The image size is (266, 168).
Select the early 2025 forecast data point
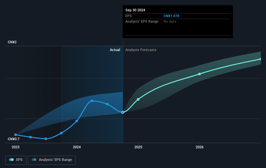click(x=138, y=99)
